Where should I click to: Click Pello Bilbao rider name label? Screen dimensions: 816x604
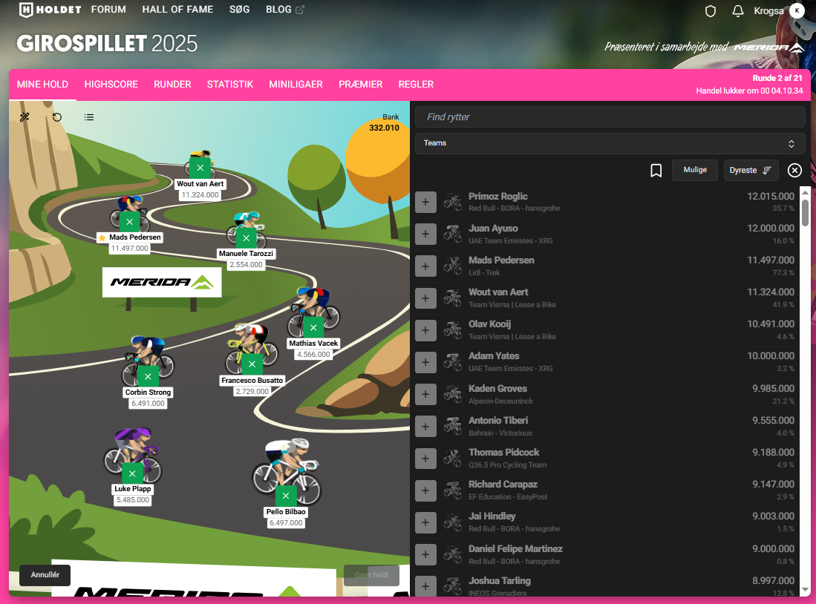pos(286,512)
